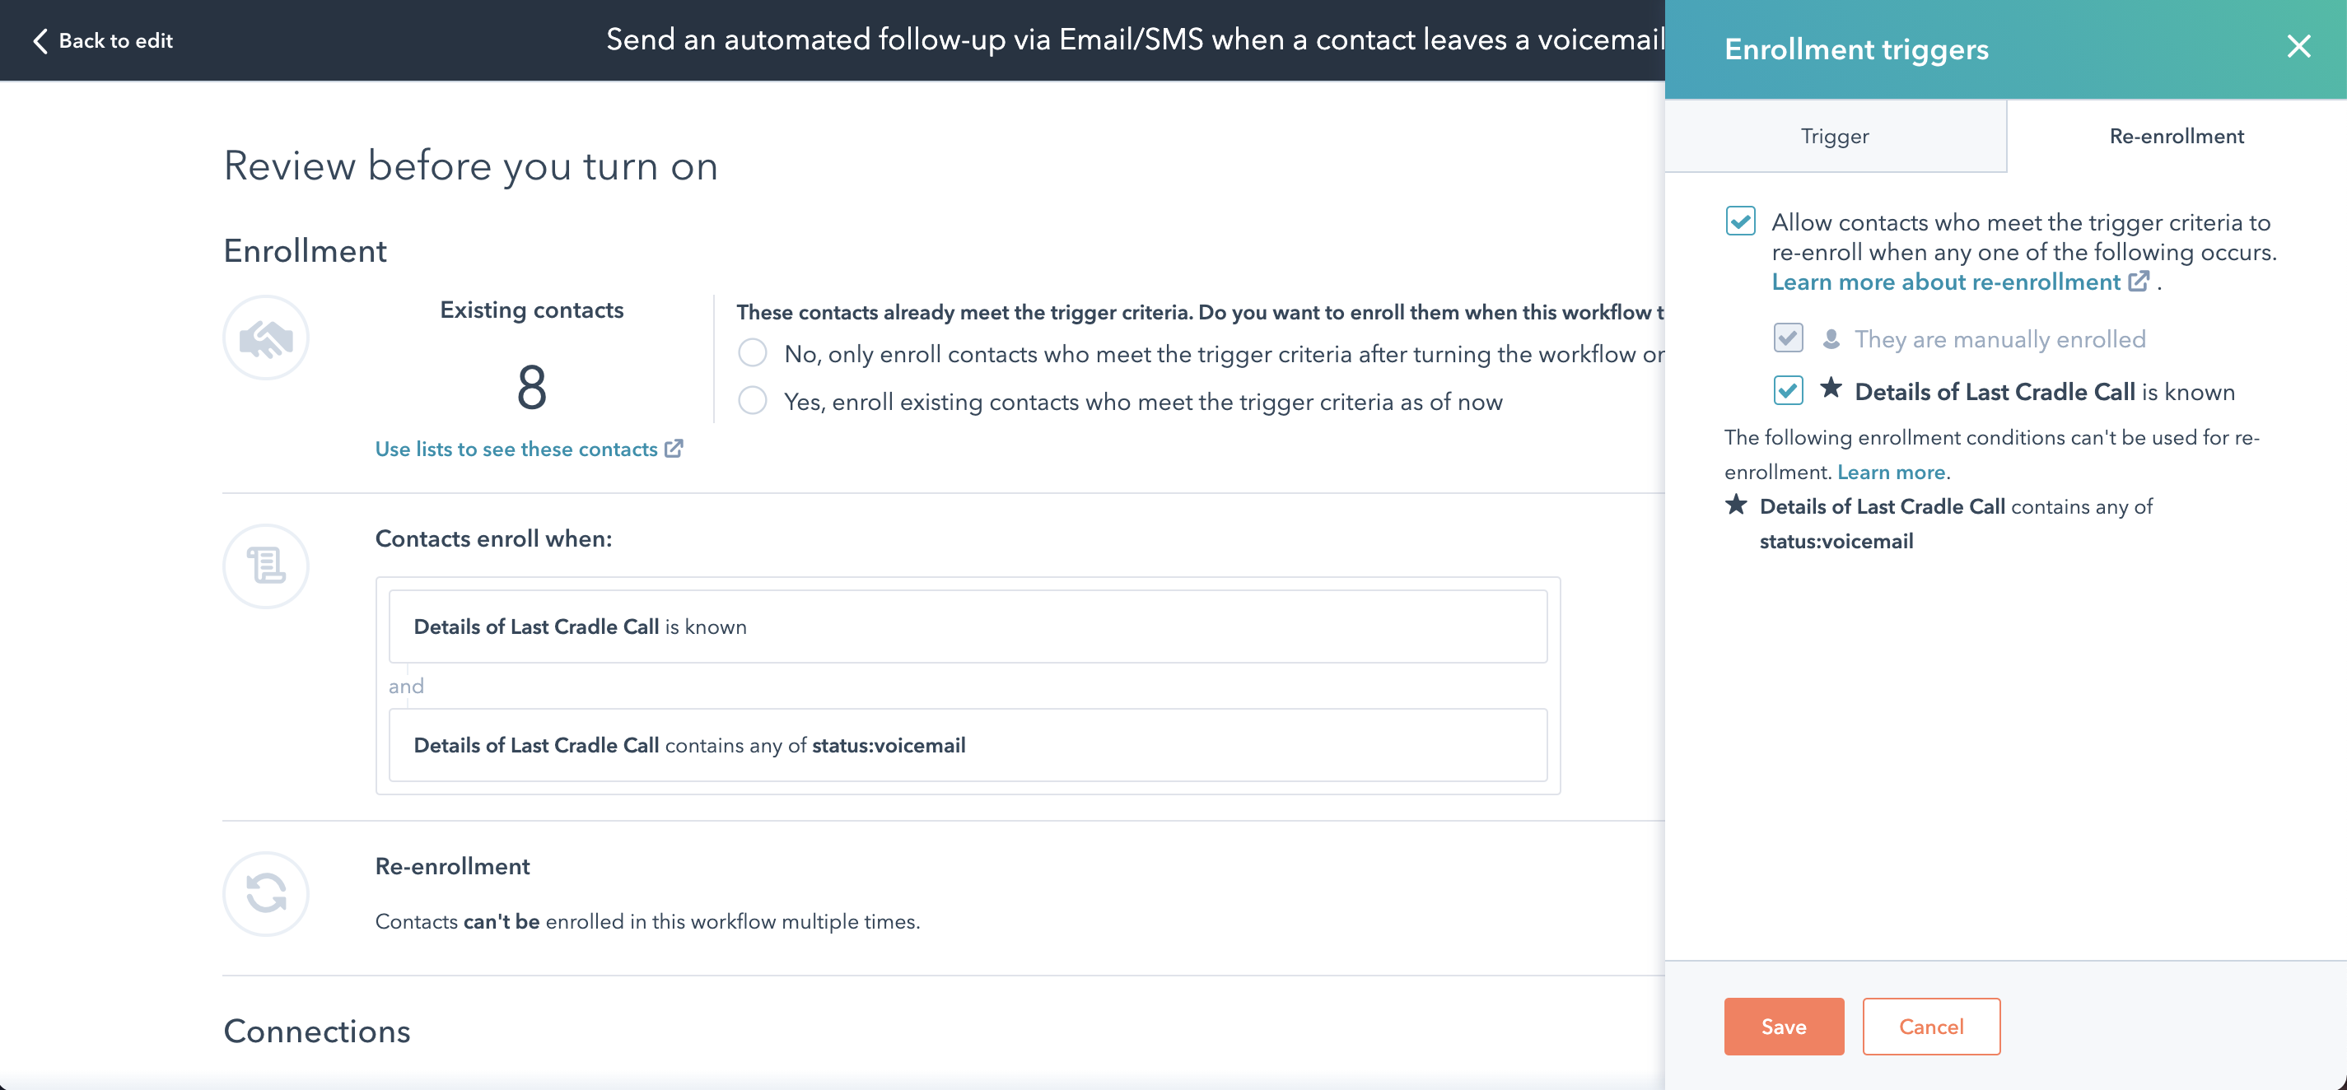
Task: Open the 'Learn more about re-enrollment' link
Action: pos(1945,282)
